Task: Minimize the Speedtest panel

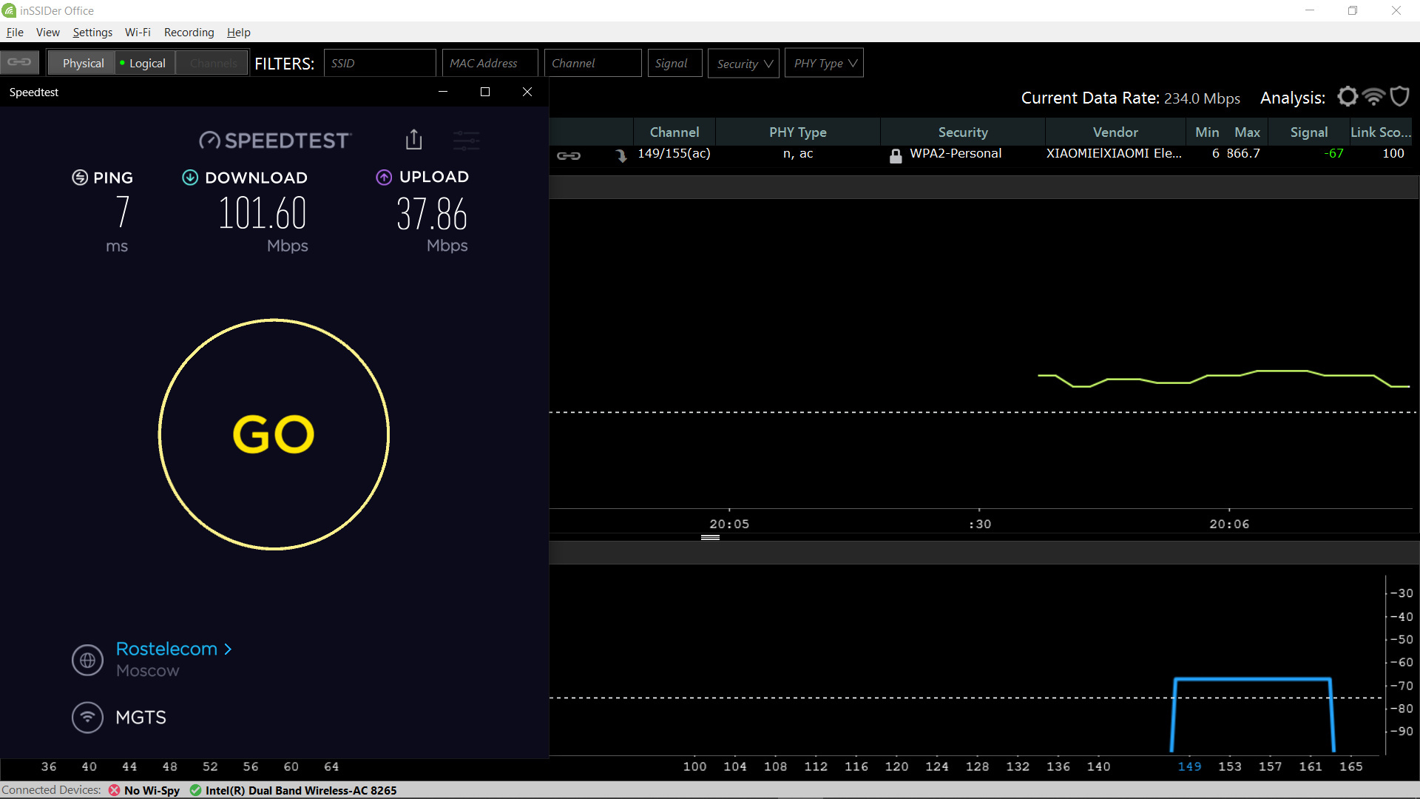Action: tap(443, 92)
